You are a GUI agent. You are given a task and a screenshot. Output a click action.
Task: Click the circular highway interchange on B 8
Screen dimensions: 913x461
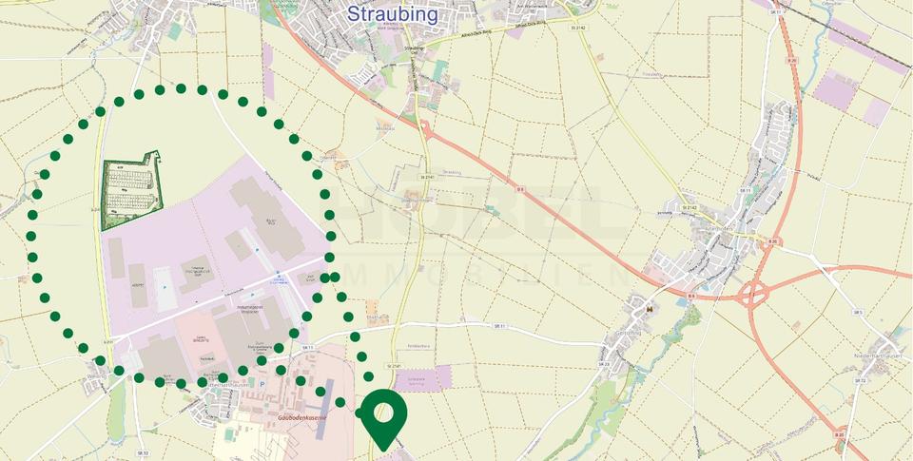click(754, 294)
